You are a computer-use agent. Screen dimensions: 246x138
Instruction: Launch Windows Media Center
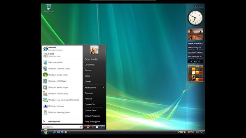coord(62,75)
